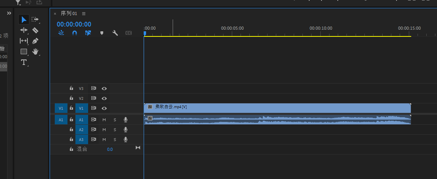Pick the Pen tool

coord(35,41)
